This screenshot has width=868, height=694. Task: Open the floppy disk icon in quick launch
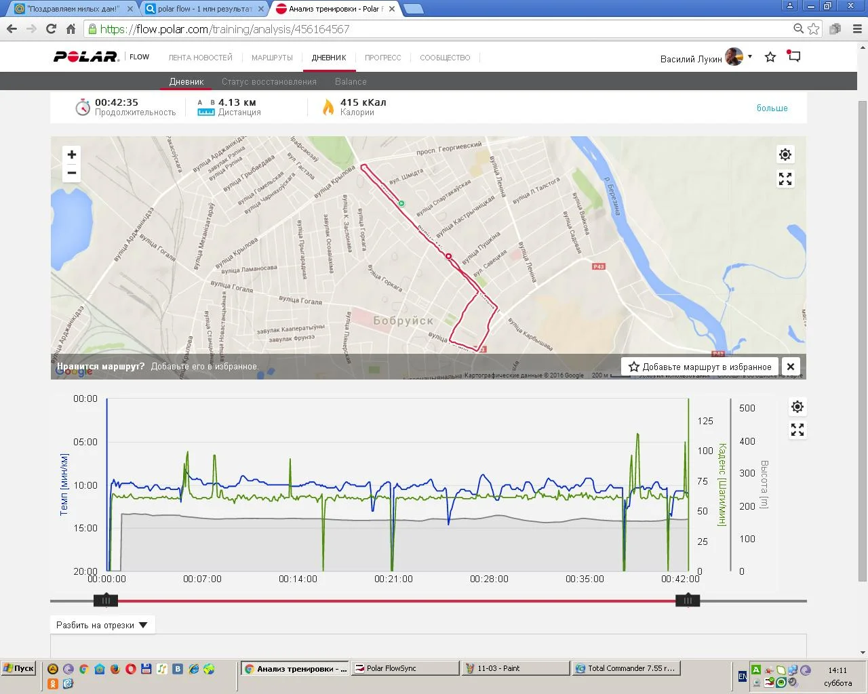[146, 669]
